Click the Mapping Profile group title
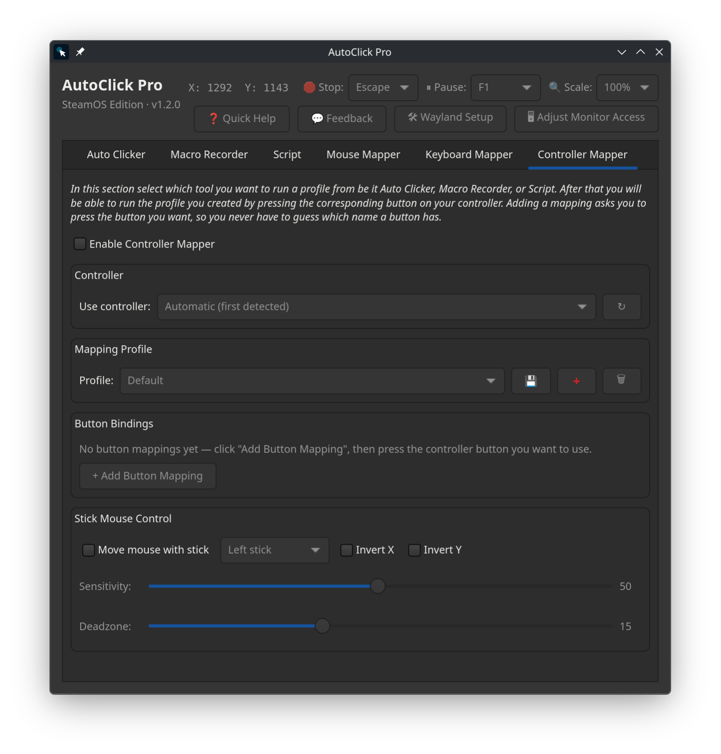This screenshot has height=754, width=721. [x=113, y=349]
